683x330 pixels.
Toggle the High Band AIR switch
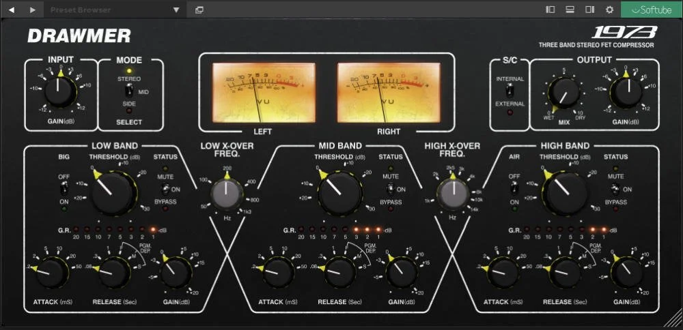click(514, 188)
